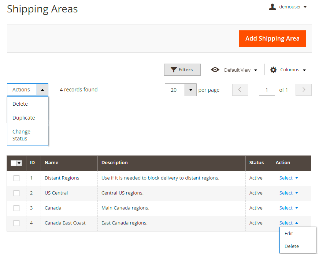Open the per page size arrow
Image resolution: width=319 pixels, height=260 pixels.
click(x=190, y=90)
